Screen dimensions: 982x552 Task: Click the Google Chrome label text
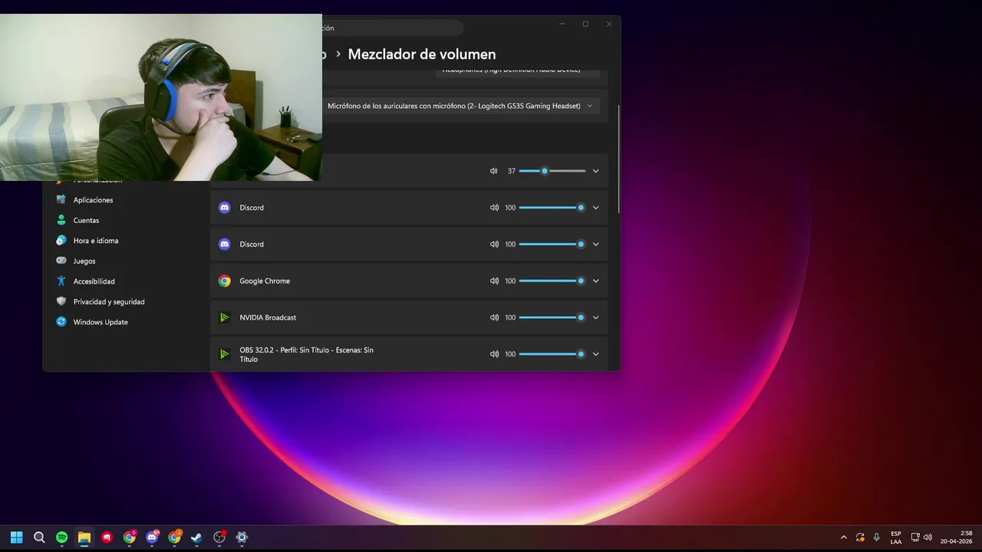pos(265,281)
